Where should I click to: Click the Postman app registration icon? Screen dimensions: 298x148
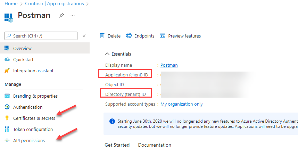click(9, 18)
